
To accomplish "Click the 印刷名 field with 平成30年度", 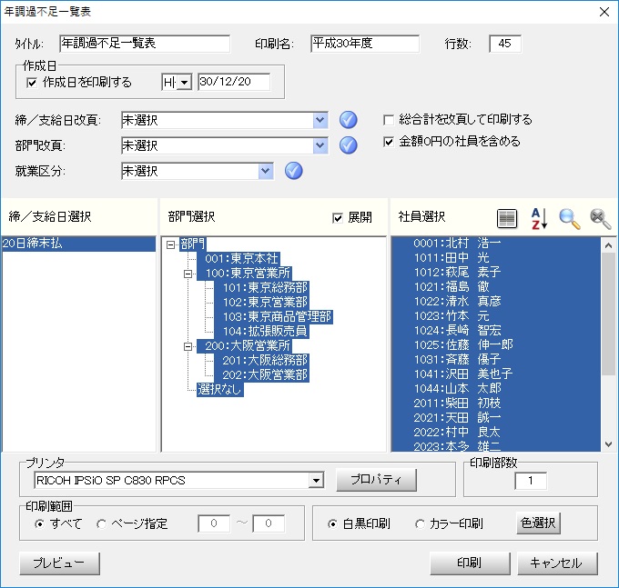I will click(x=365, y=44).
